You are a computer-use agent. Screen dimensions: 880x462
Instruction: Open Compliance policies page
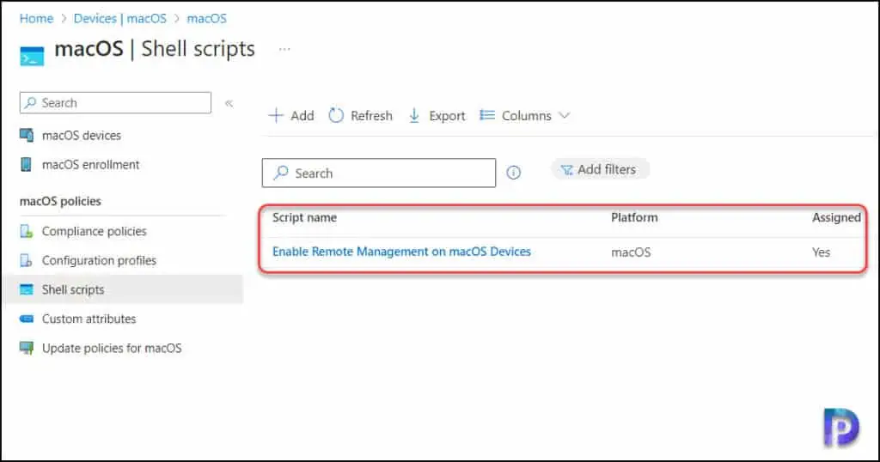tap(95, 231)
